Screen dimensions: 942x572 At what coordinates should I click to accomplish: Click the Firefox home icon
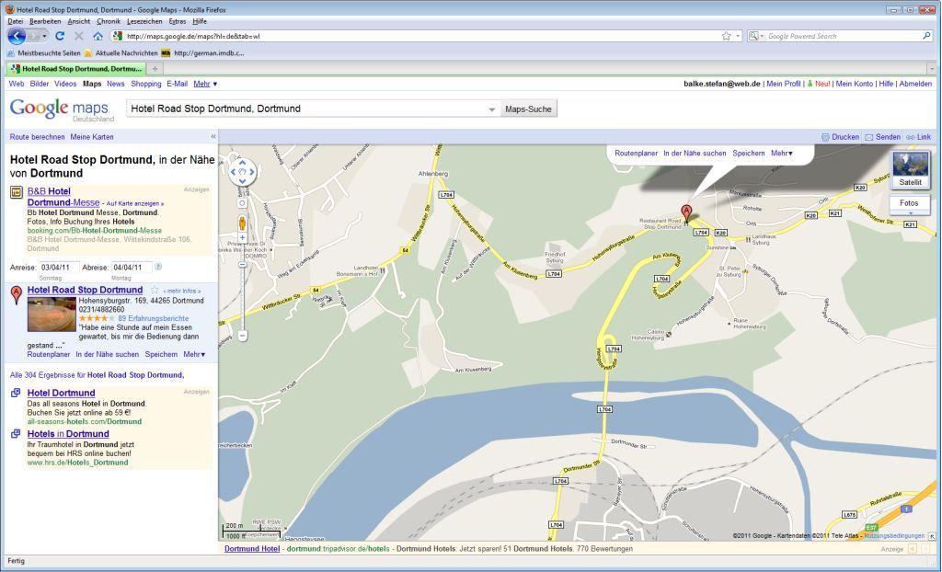pos(98,36)
